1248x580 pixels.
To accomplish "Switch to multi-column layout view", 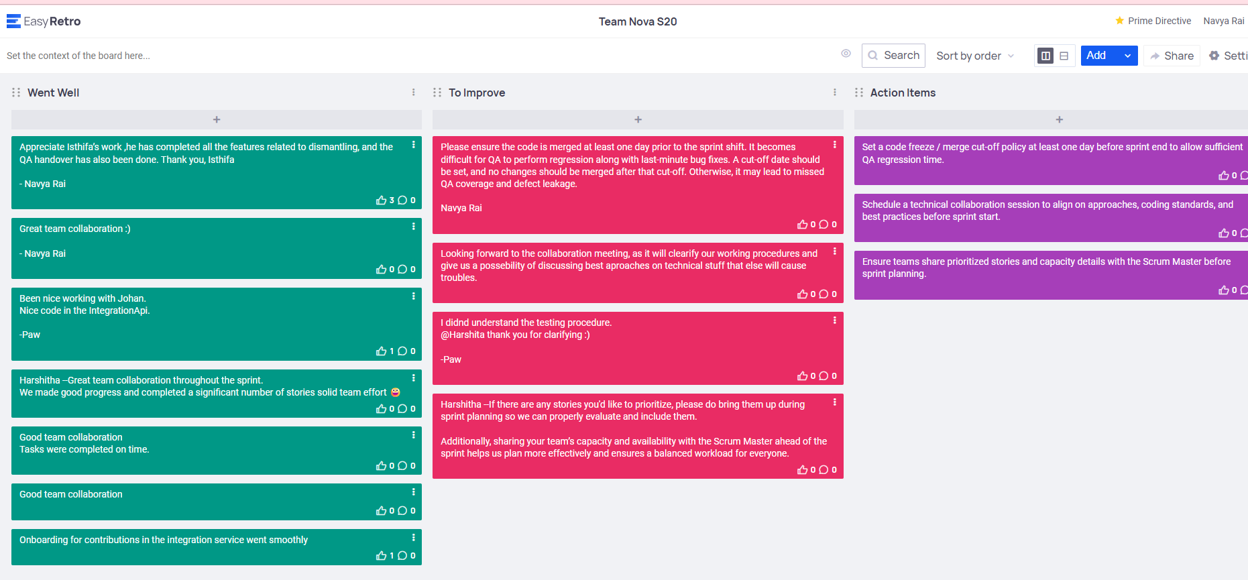I will [x=1045, y=56].
